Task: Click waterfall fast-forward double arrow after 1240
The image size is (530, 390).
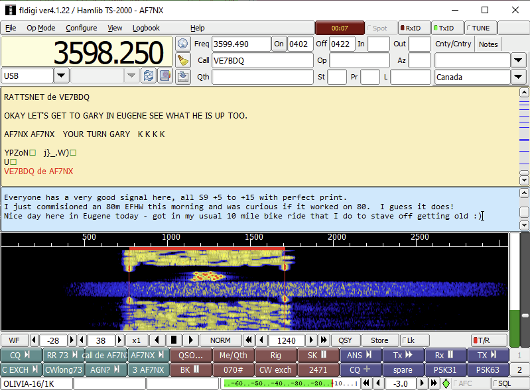Action: [324, 340]
